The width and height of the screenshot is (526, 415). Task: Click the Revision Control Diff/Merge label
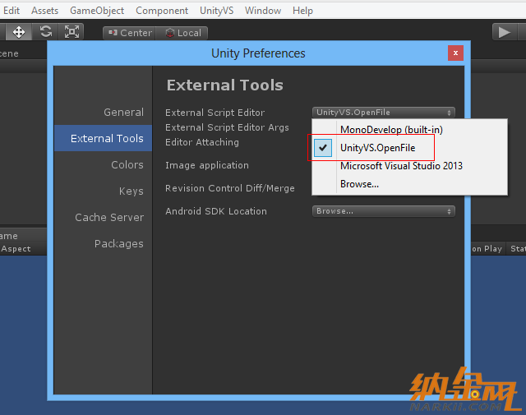point(230,188)
